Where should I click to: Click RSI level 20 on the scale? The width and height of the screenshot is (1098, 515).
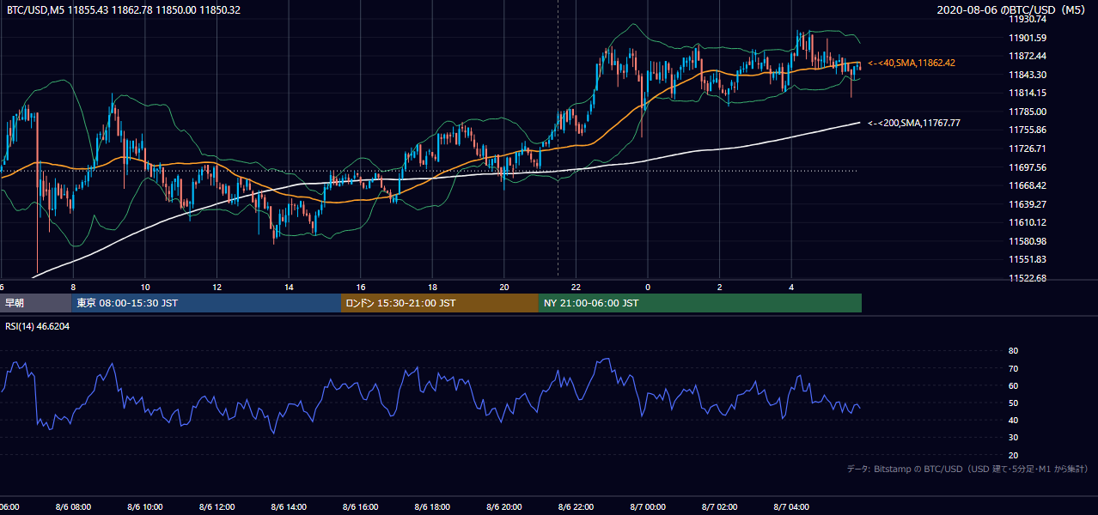(1013, 455)
